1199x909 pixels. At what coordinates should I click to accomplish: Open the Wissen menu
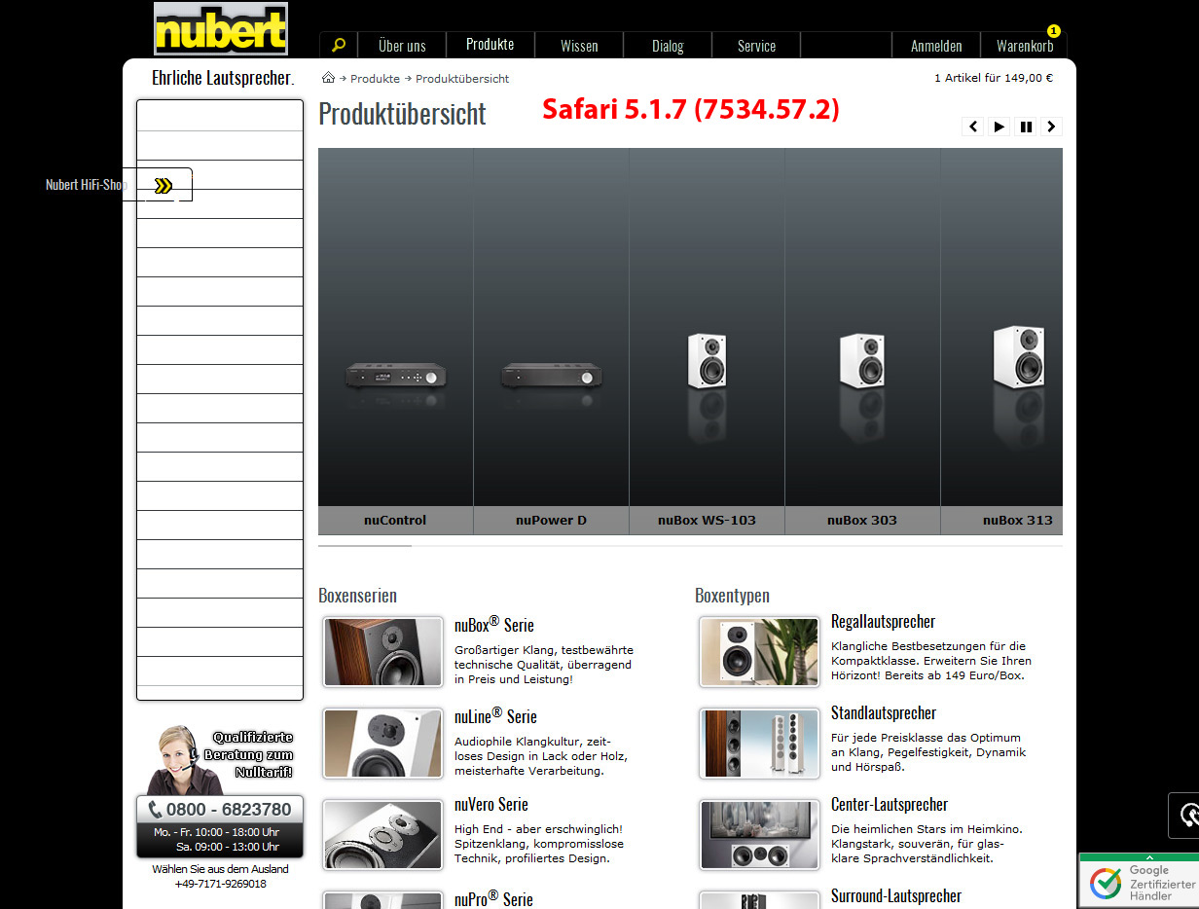[x=579, y=46]
